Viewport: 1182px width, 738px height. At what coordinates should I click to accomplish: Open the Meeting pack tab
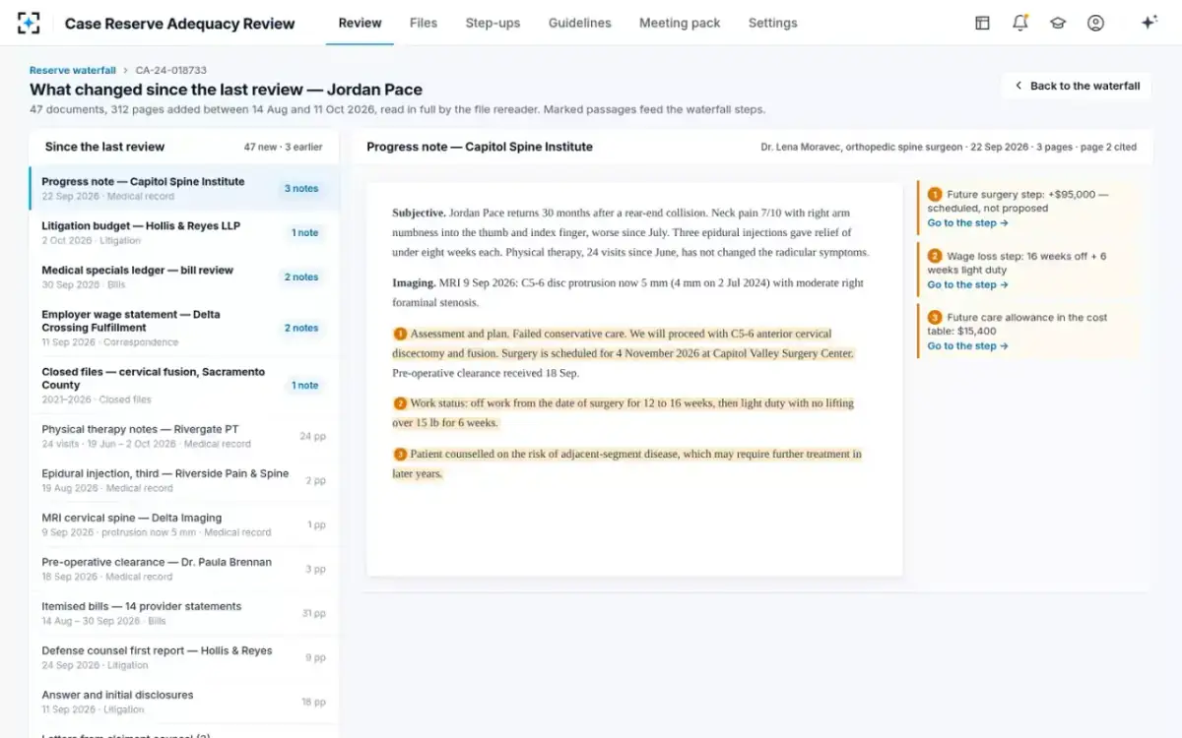[680, 23]
